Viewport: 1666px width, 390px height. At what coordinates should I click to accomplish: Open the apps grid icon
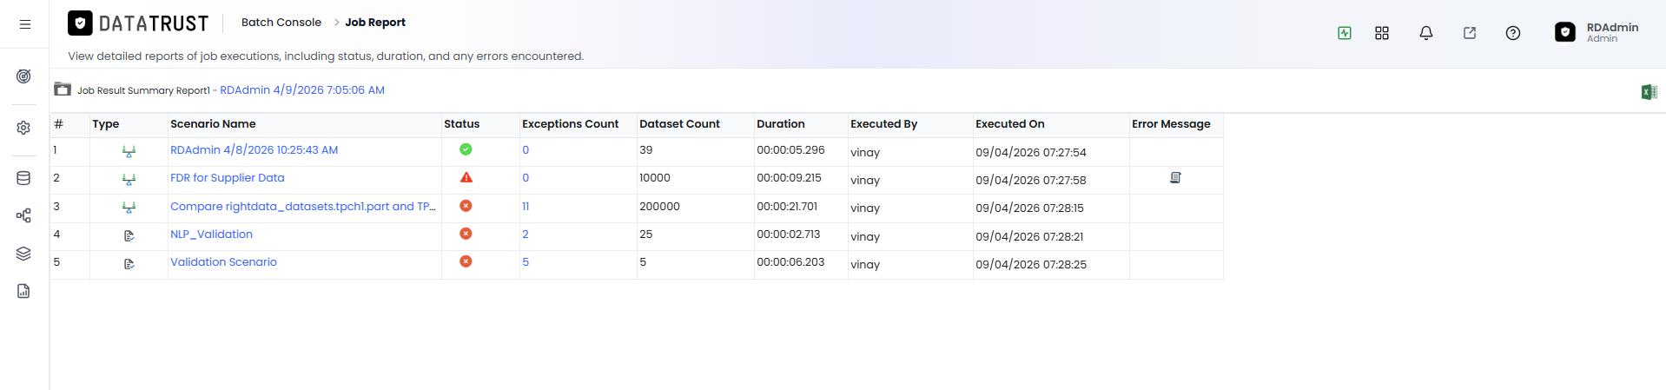point(1382,33)
